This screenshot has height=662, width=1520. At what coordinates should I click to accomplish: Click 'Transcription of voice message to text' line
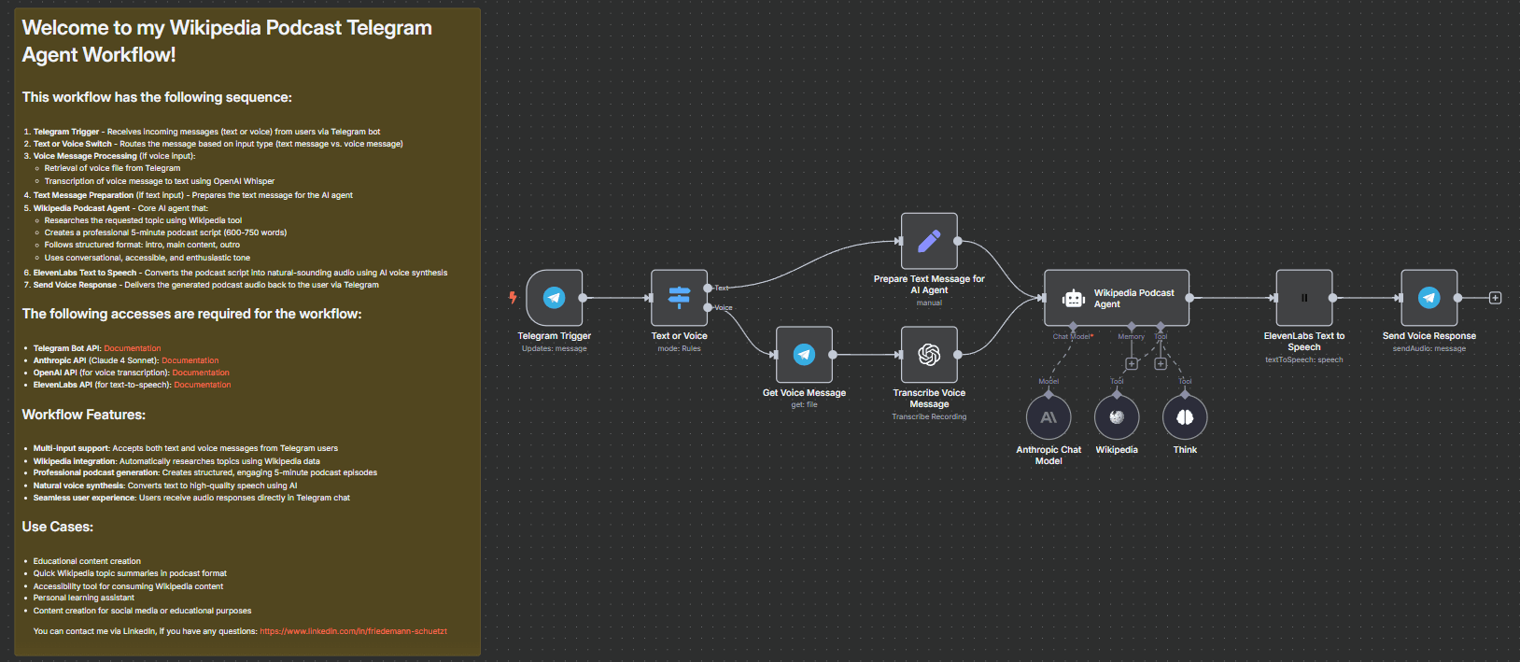[160, 181]
